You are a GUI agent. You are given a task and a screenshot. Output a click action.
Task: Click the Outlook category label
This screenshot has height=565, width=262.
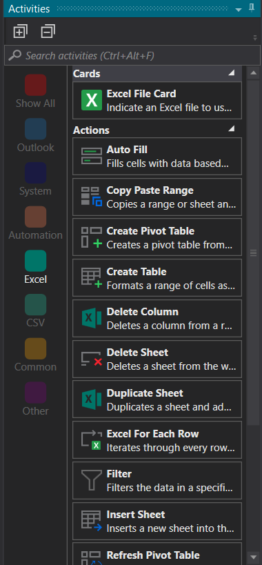pos(36,148)
